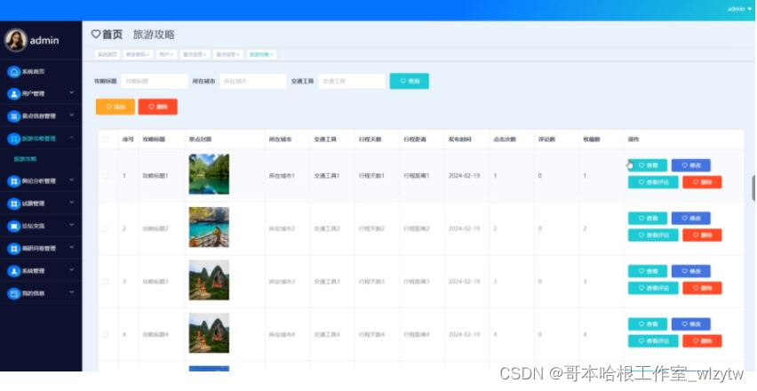
Task: Click the 交通工具 search input field
Action: [x=352, y=81]
